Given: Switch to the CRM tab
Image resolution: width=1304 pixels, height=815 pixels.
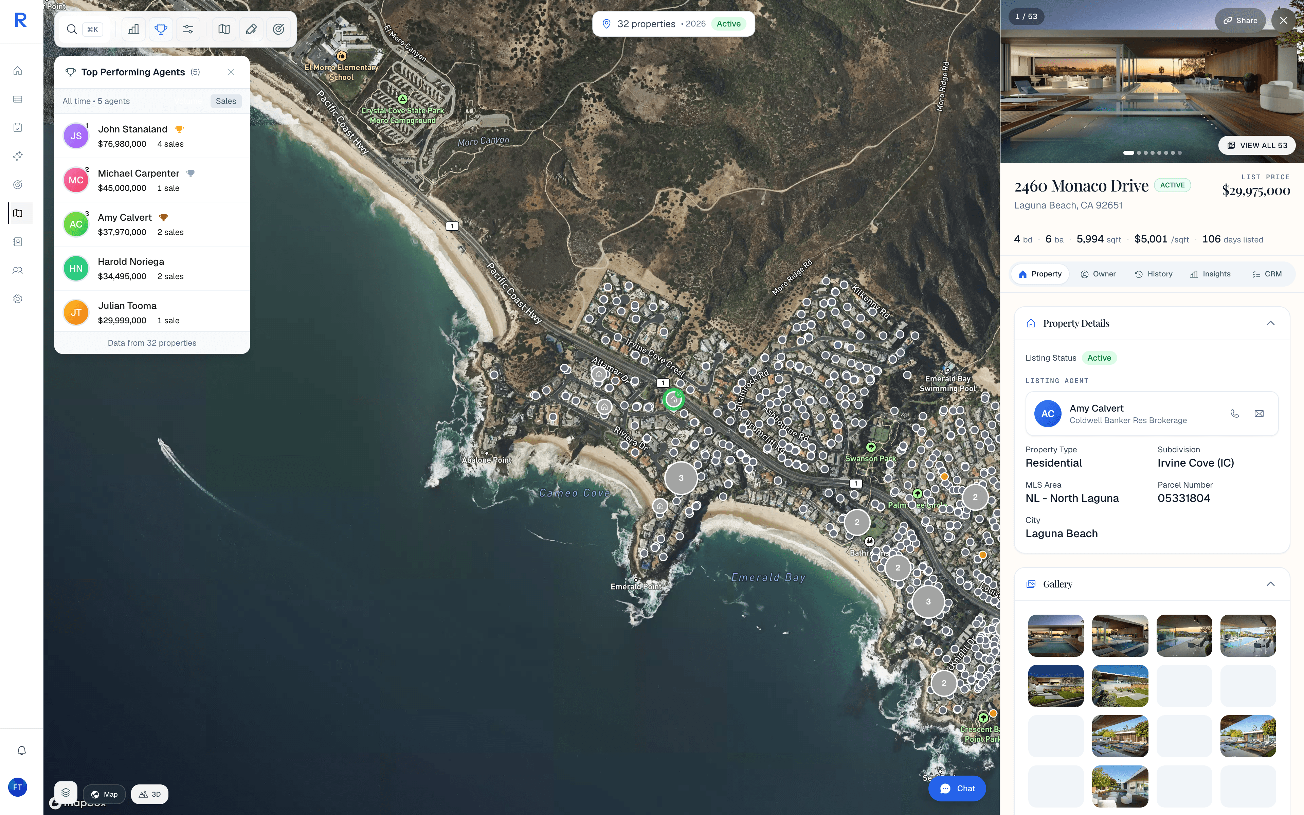Looking at the screenshot, I should pyautogui.click(x=1267, y=274).
